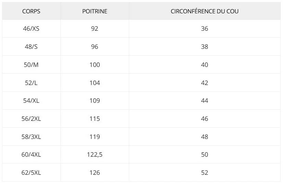Image resolution: width=283 pixels, height=184 pixels.
Task: Select the 48/S size cell
Action: [31, 47]
